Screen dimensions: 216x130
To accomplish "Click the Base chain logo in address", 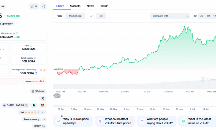I will [x=4, y=105].
